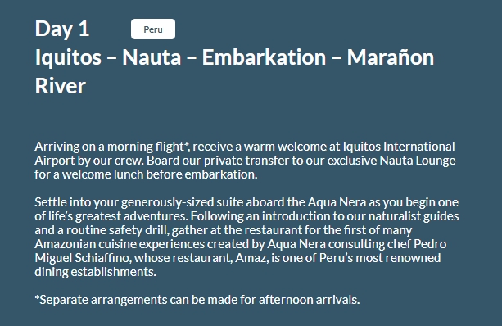Click the word Nauta in the title
Viewport: 502px width, 326px height.
click(x=152, y=57)
